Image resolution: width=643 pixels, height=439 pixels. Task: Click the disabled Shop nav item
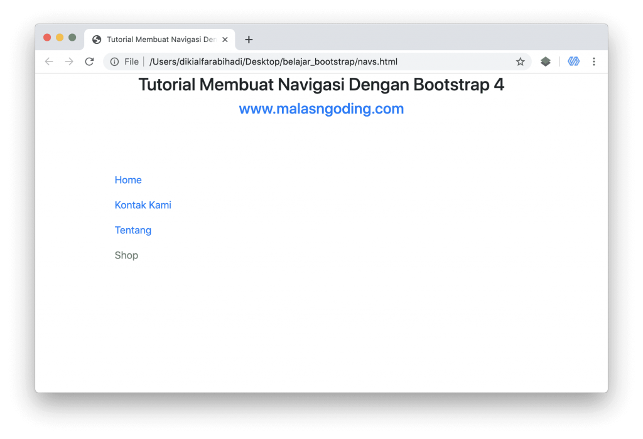pyautogui.click(x=126, y=255)
